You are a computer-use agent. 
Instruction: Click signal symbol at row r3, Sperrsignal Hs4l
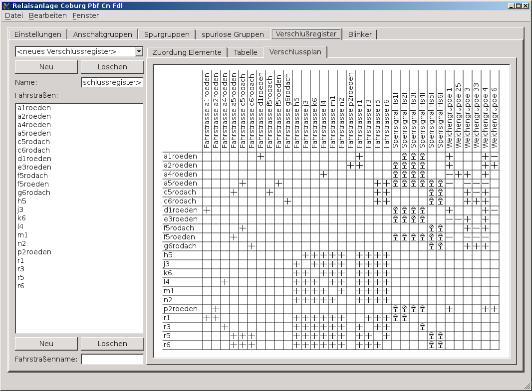click(422, 327)
